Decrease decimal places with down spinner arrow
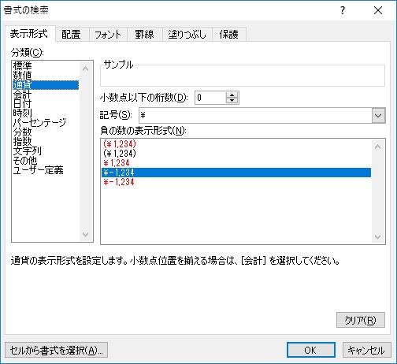This screenshot has height=364, width=397. click(232, 101)
